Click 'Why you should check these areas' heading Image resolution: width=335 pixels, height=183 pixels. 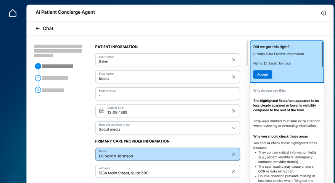[x=280, y=136]
